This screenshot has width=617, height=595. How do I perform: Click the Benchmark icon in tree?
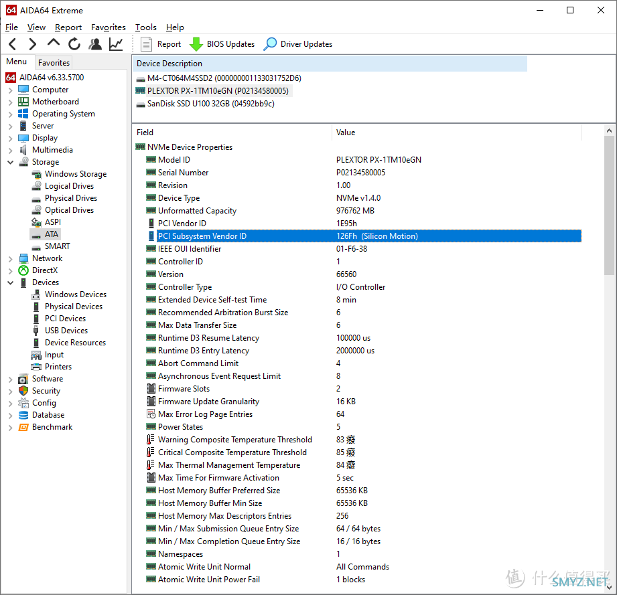point(23,427)
